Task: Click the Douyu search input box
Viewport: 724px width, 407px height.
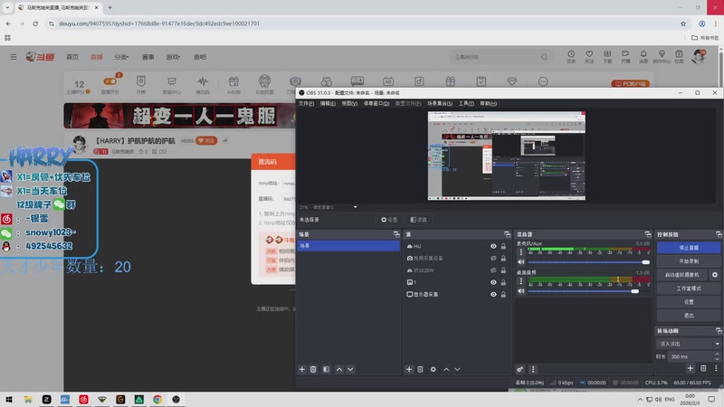Action: 496,57
